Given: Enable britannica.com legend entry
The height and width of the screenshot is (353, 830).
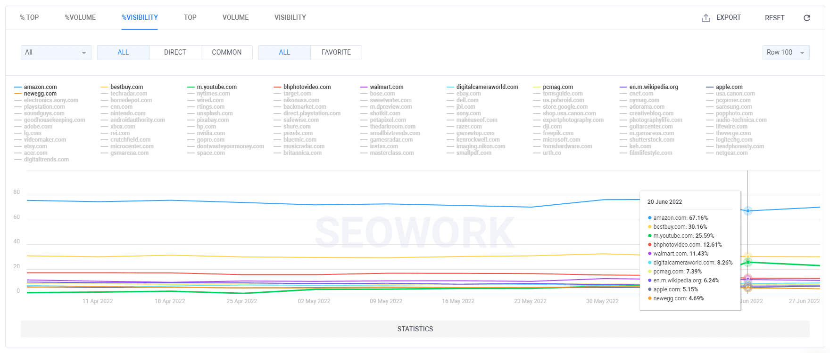Looking at the screenshot, I should coord(298,153).
